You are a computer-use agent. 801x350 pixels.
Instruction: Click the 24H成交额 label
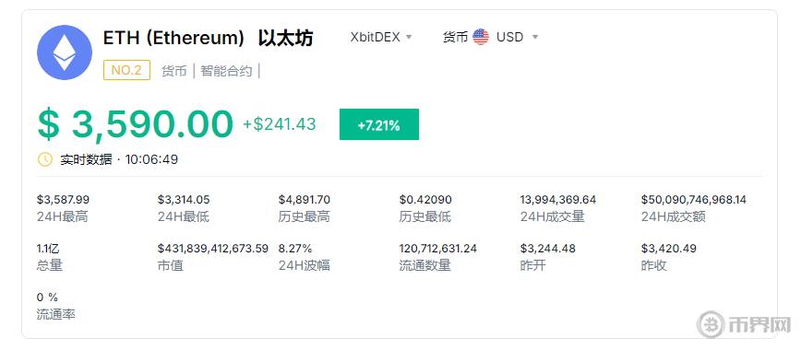pos(674,216)
